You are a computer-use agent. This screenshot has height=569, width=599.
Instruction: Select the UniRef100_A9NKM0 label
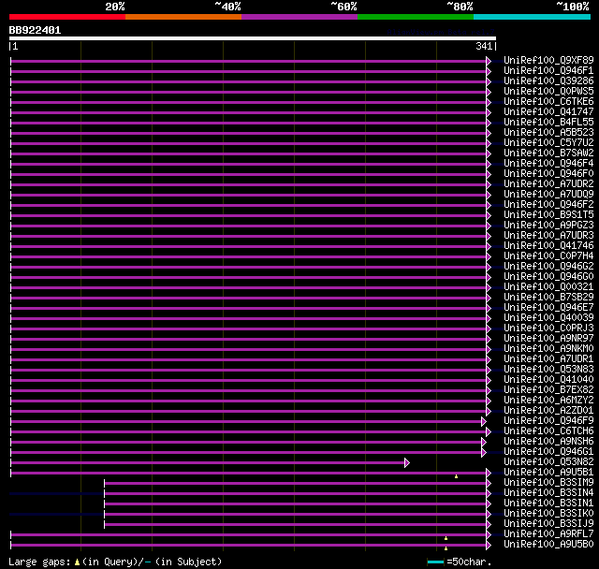pos(548,349)
